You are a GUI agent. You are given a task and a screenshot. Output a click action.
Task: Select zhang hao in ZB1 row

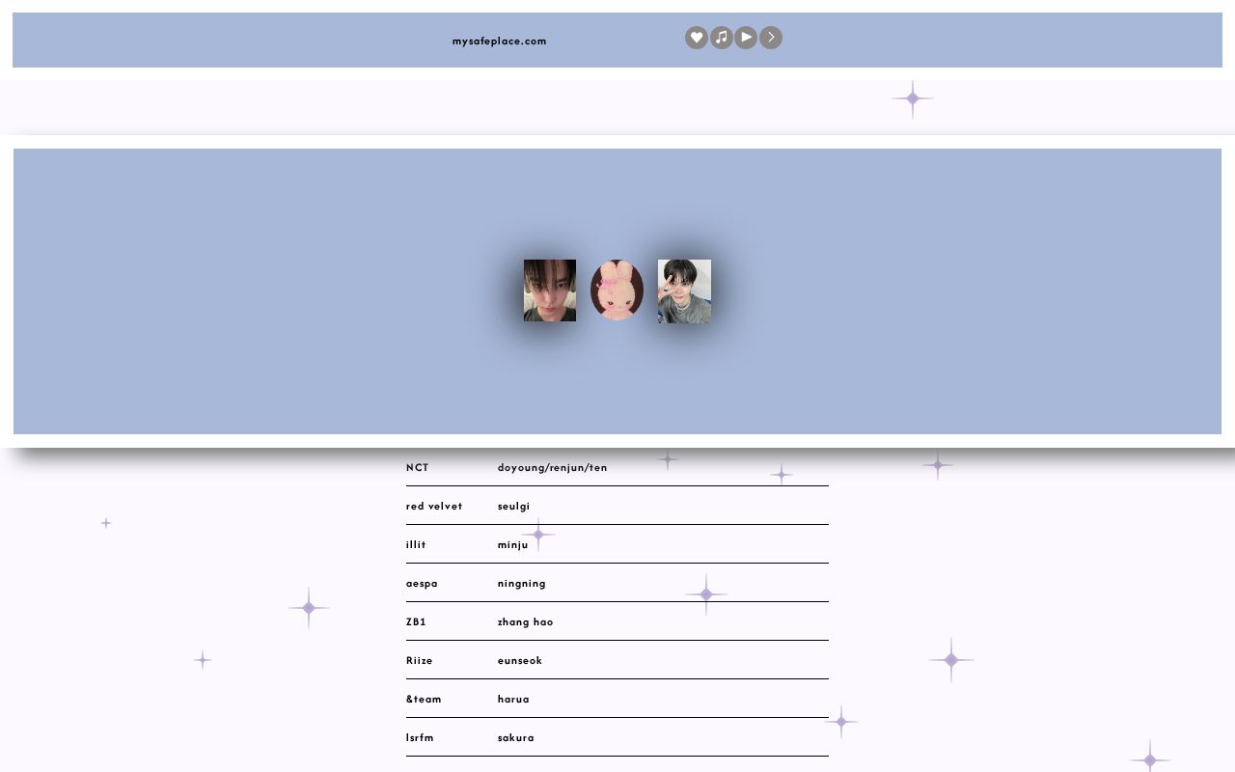pyautogui.click(x=525, y=621)
